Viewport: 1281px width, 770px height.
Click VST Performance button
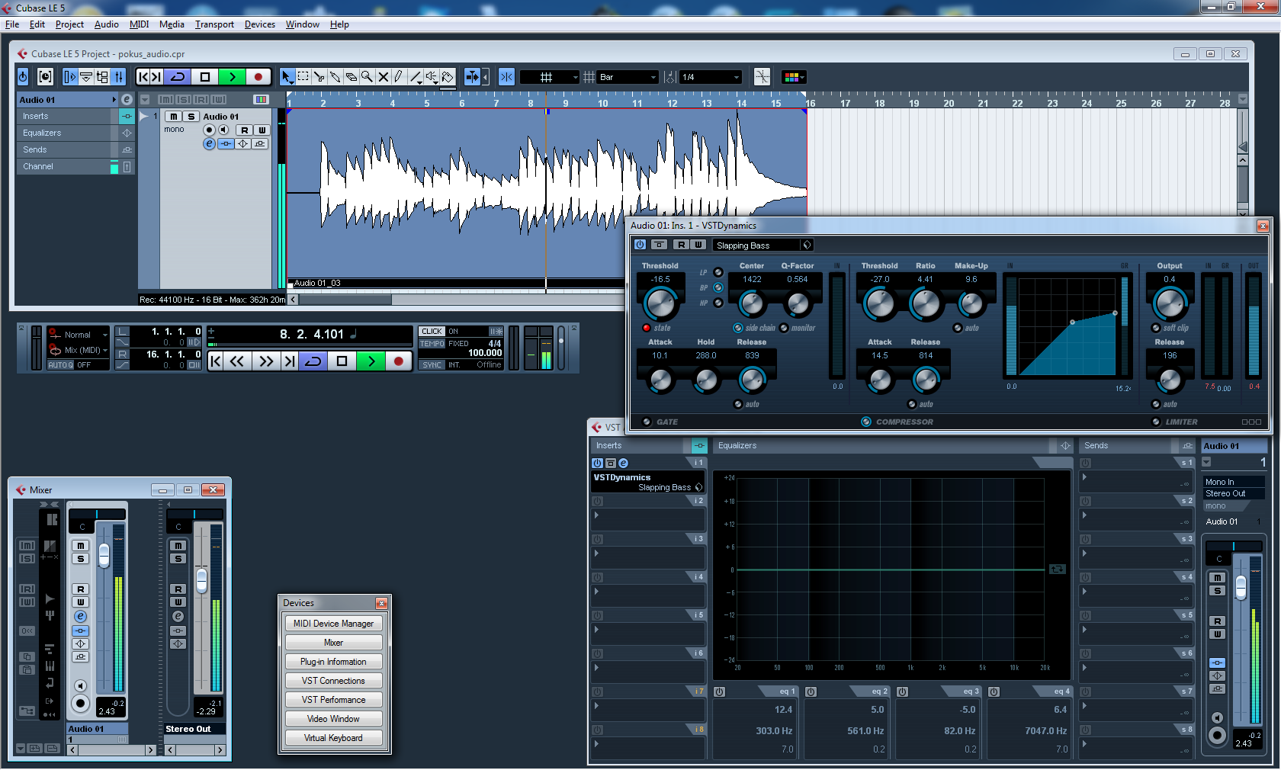(333, 700)
